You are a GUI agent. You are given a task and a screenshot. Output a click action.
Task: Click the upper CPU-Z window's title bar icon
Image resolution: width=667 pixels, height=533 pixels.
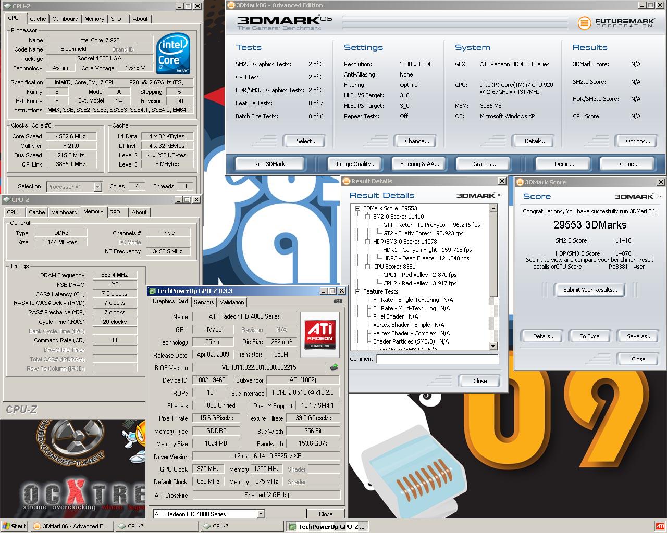[6, 6]
